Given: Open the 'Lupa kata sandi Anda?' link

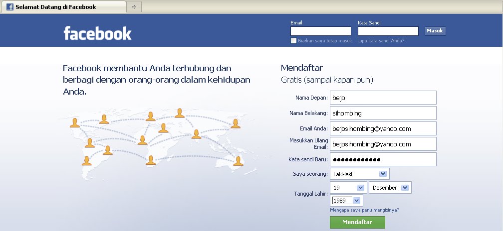Looking at the screenshot, I should pyautogui.click(x=381, y=41).
